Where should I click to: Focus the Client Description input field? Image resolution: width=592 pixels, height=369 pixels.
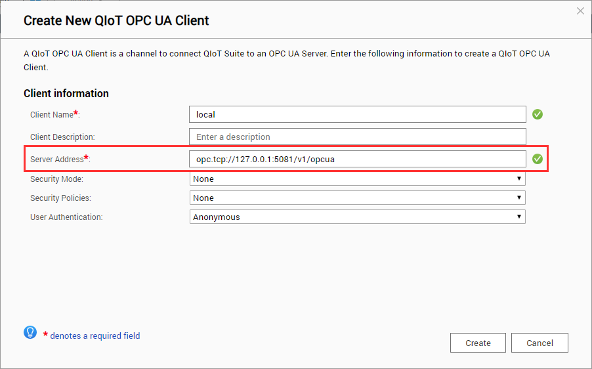pyautogui.click(x=357, y=137)
